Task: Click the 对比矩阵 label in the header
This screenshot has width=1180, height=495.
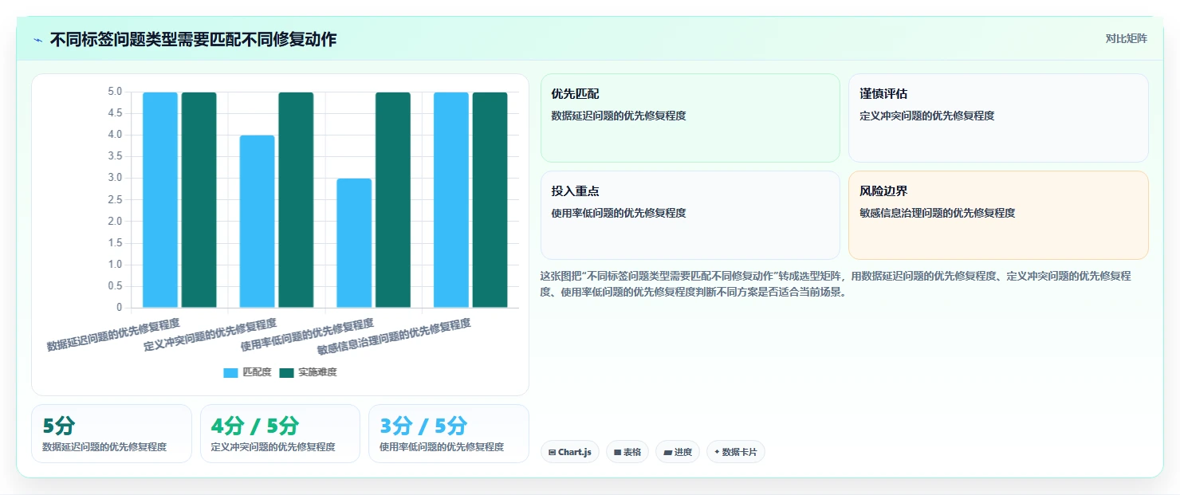Action: point(1126,39)
